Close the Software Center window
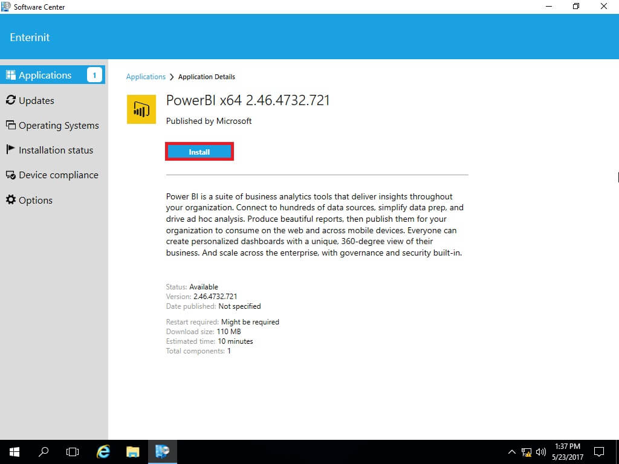The height and width of the screenshot is (464, 619). tap(604, 6)
